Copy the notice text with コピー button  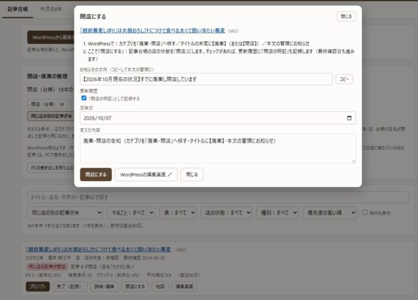pyautogui.click(x=344, y=79)
